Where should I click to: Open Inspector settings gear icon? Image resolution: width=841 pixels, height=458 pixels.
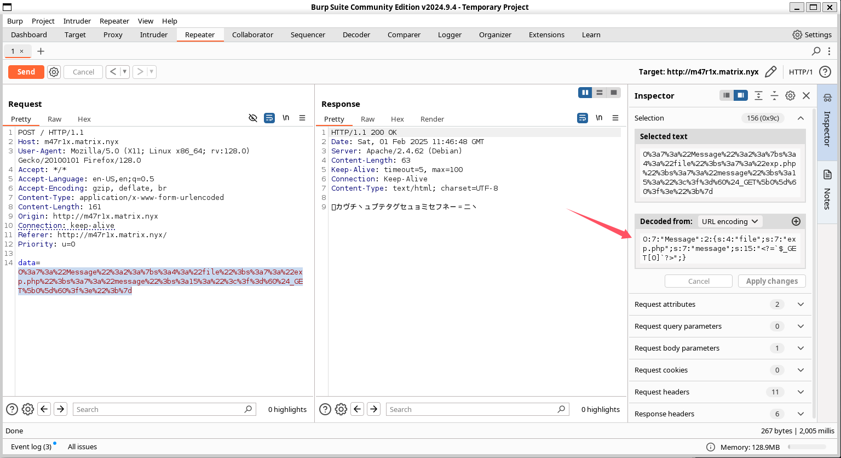coord(790,95)
